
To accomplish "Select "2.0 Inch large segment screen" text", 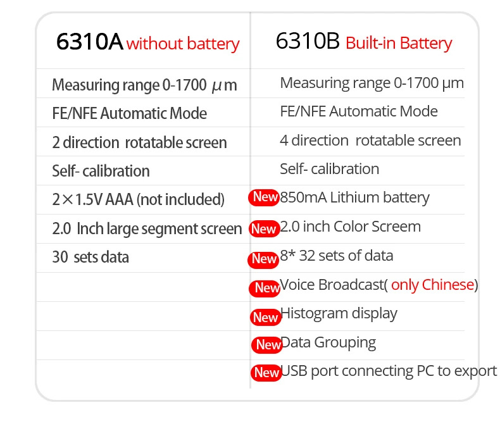I will pos(147,228).
